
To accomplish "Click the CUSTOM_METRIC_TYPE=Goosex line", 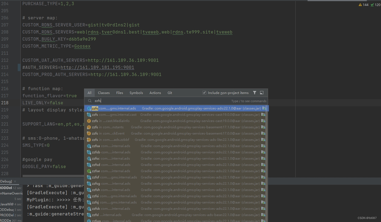I will pyautogui.click(x=56, y=46).
